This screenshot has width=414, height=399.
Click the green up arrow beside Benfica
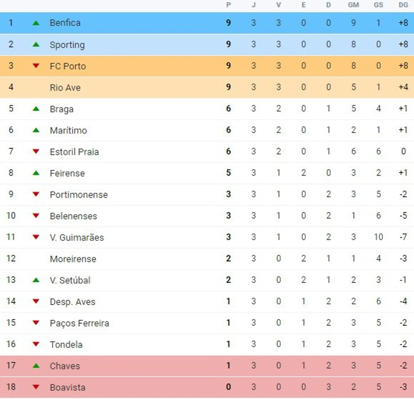[x=36, y=23]
